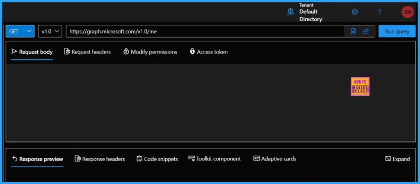The width and height of the screenshot is (420, 184).
Task: Click the query URL input field
Action: 205,31
